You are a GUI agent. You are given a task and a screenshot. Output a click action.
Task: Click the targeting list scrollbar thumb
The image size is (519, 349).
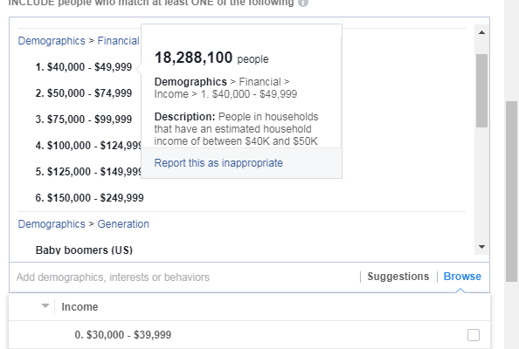point(481,91)
